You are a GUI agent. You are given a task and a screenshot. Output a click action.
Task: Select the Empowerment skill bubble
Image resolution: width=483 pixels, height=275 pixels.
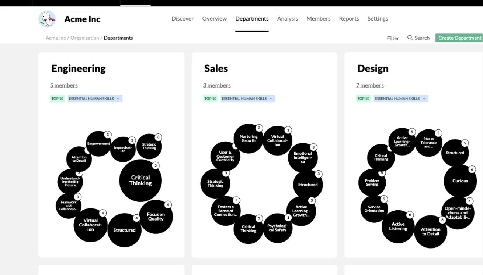[x=99, y=144]
